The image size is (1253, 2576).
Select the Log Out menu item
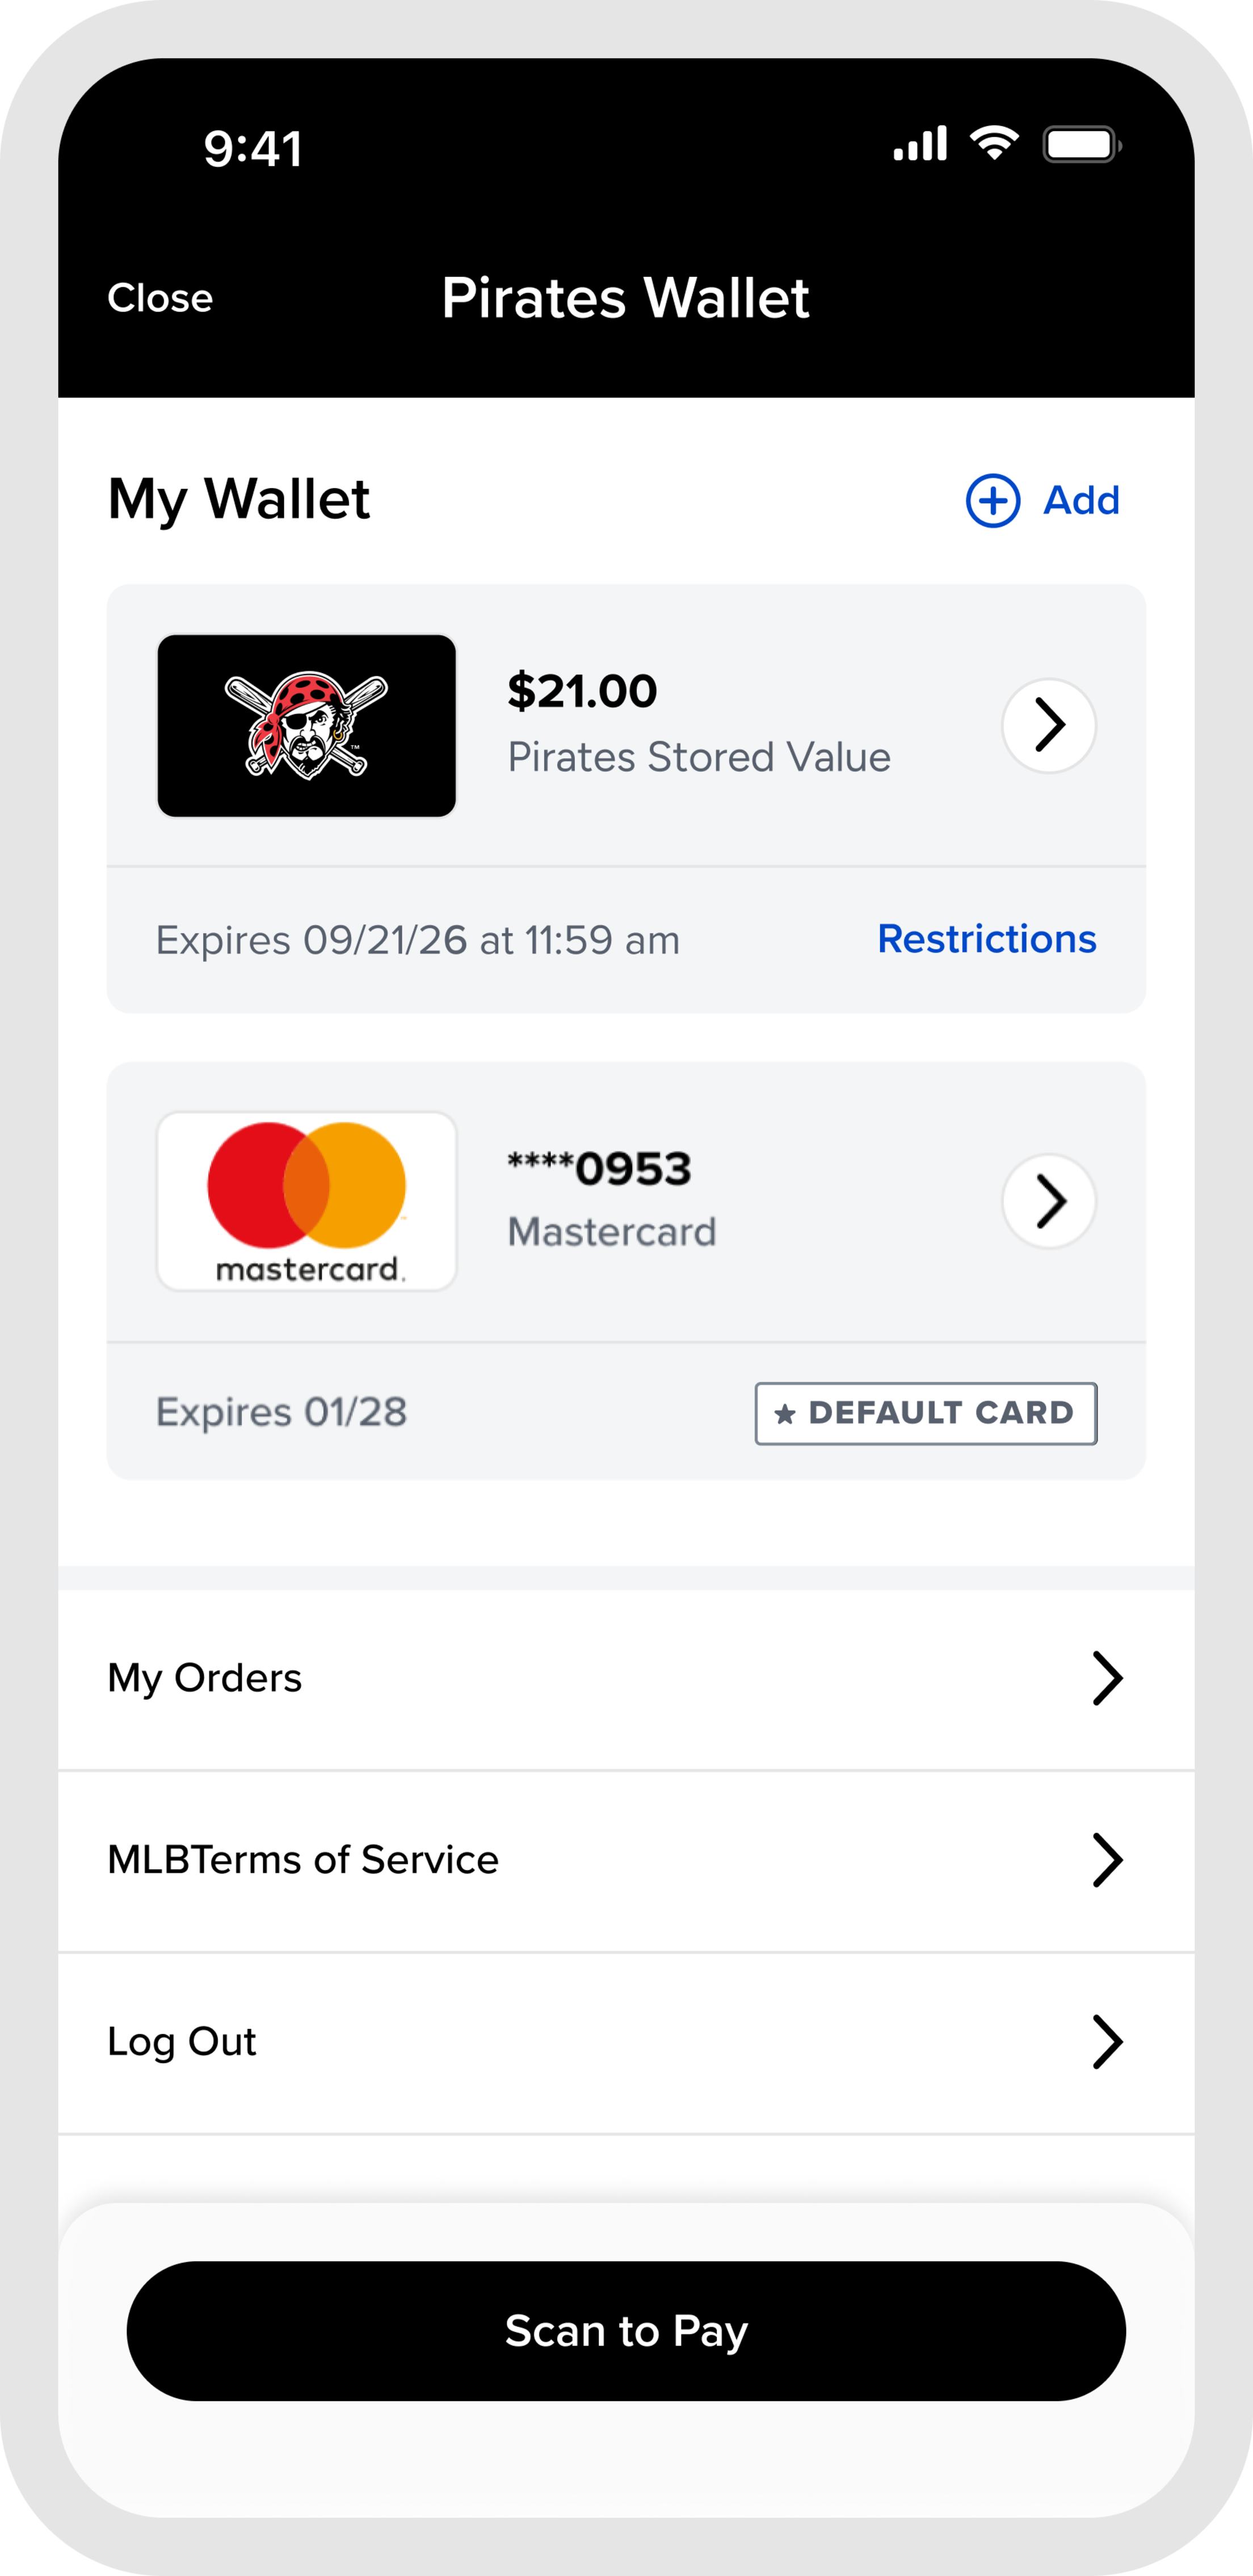pos(182,2042)
